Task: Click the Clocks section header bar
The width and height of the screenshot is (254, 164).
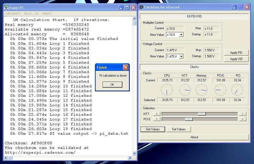Action: point(194,67)
